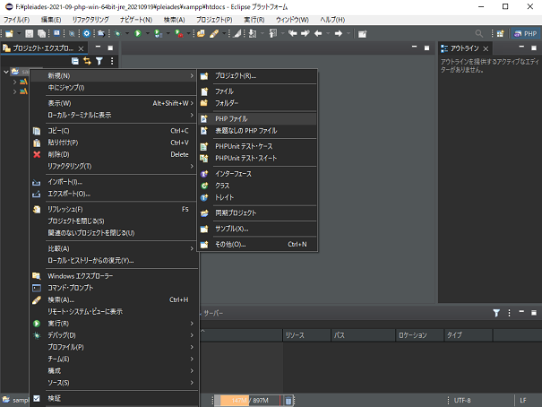The width and height of the screenshot is (542, 407).
Task: Click the Previous Annotation toolbar icon
Action: [x=273, y=33]
